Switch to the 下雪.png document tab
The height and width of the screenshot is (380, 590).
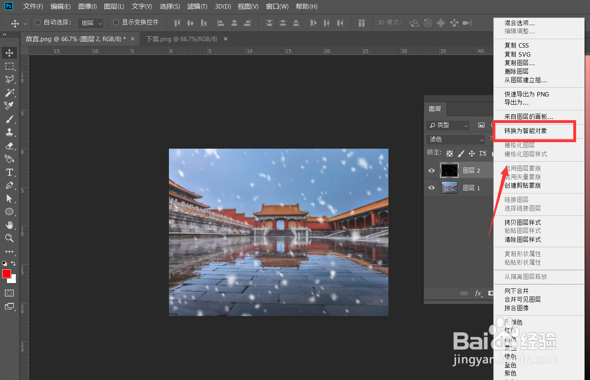[182, 39]
